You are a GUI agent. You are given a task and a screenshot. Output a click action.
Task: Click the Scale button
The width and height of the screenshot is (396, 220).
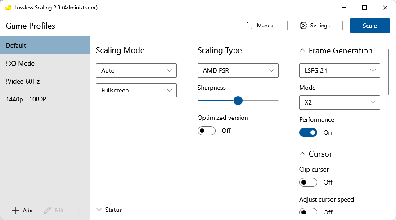click(x=370, y=26)
